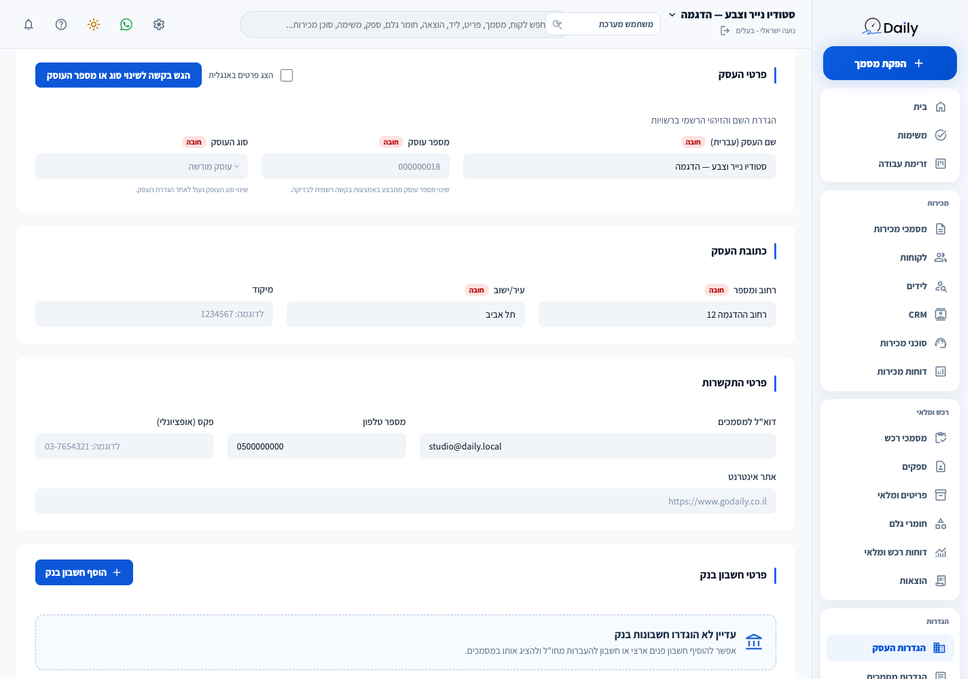Toggle the sun theme icon
The image size is (978, 679).
(x=94, y=24)
